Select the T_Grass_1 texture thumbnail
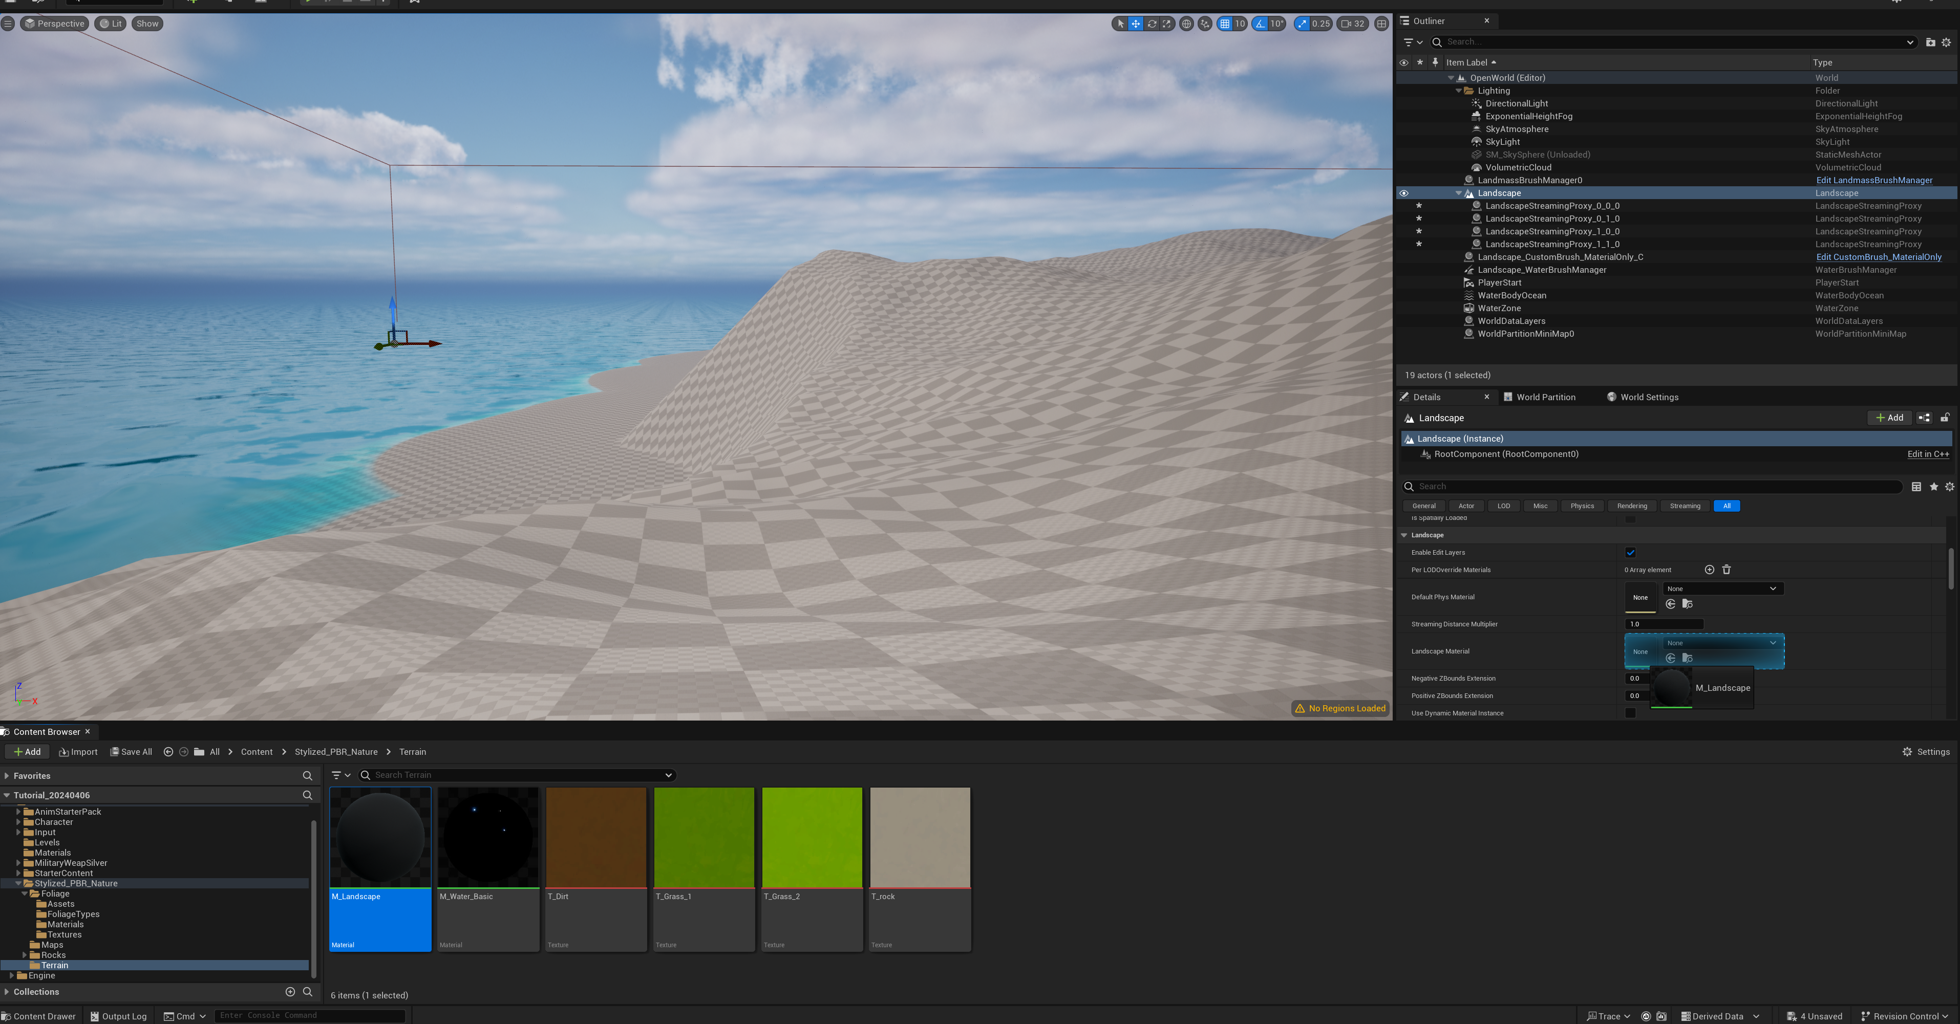The width and height of the screenshot is (1960, 1024). [704, 837]
